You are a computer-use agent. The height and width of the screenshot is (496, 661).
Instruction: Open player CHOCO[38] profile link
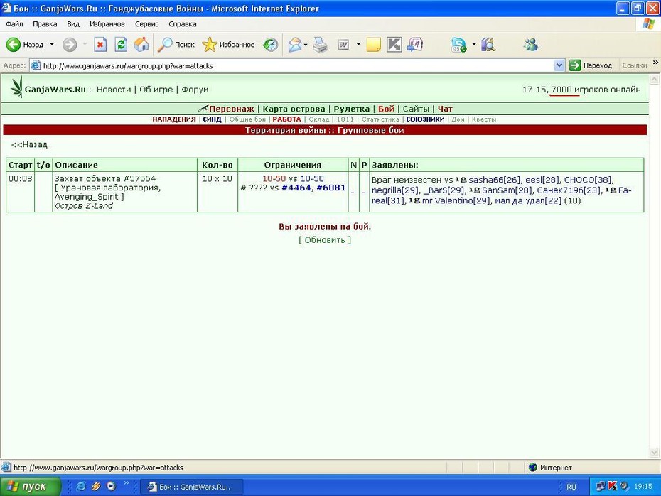pos(588,180)
